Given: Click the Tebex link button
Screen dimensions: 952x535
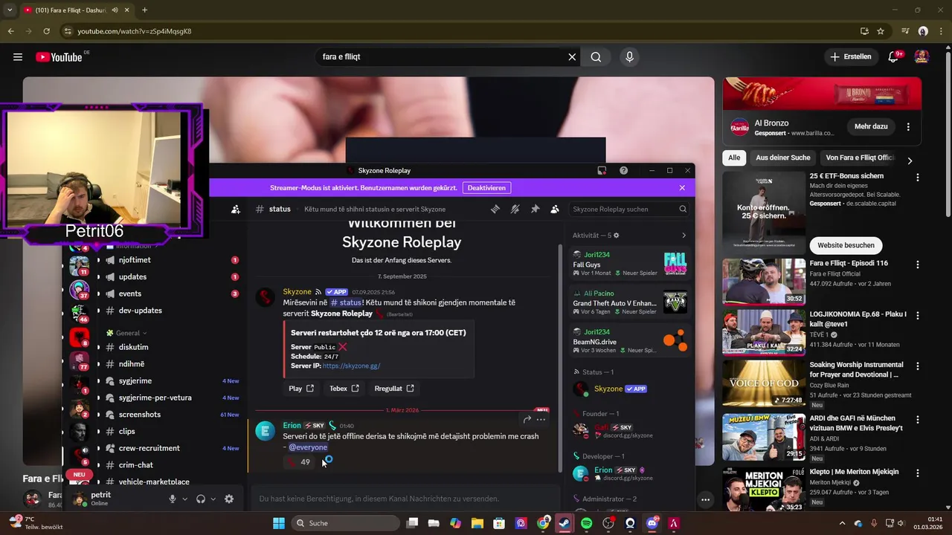Looking at the screenshot, I should (x=344, y=389).
